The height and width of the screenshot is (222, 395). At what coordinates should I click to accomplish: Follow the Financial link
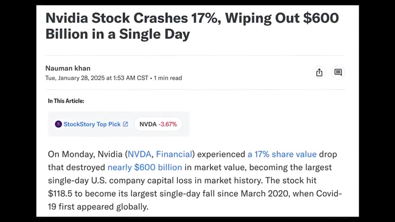[174, 154]
